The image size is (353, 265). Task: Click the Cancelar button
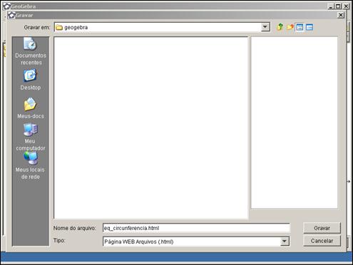click(322, 241)
